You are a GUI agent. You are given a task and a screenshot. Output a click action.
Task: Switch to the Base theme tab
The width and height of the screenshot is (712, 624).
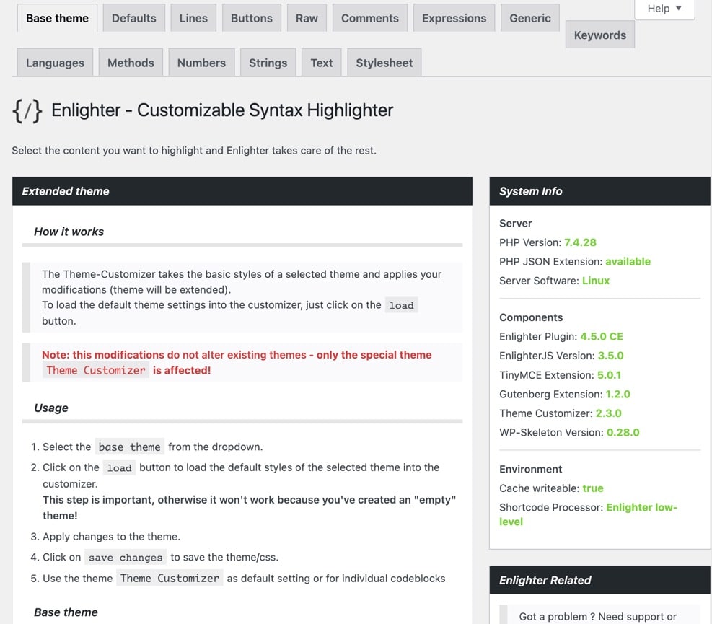pyautogui.click(x=57, y=18)
